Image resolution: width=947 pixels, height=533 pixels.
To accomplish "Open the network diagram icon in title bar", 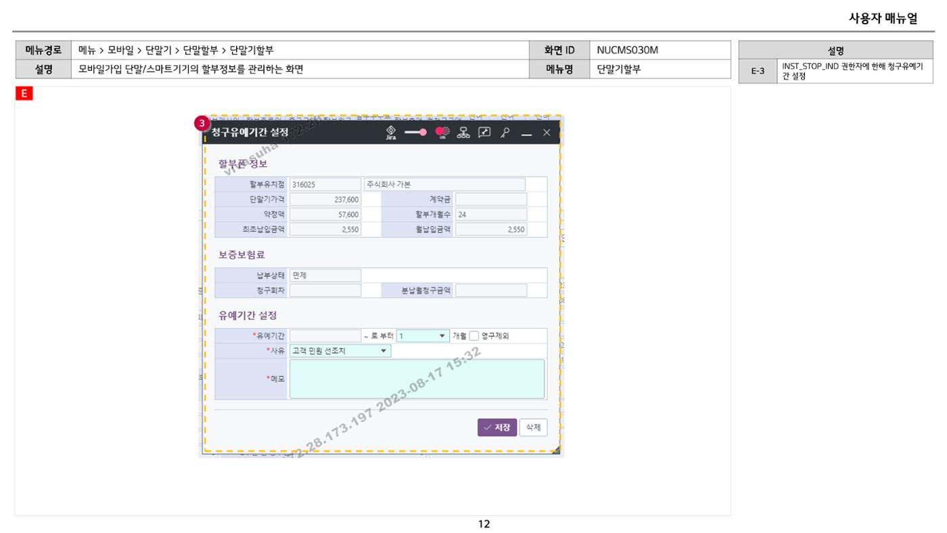I will (463, 133).
